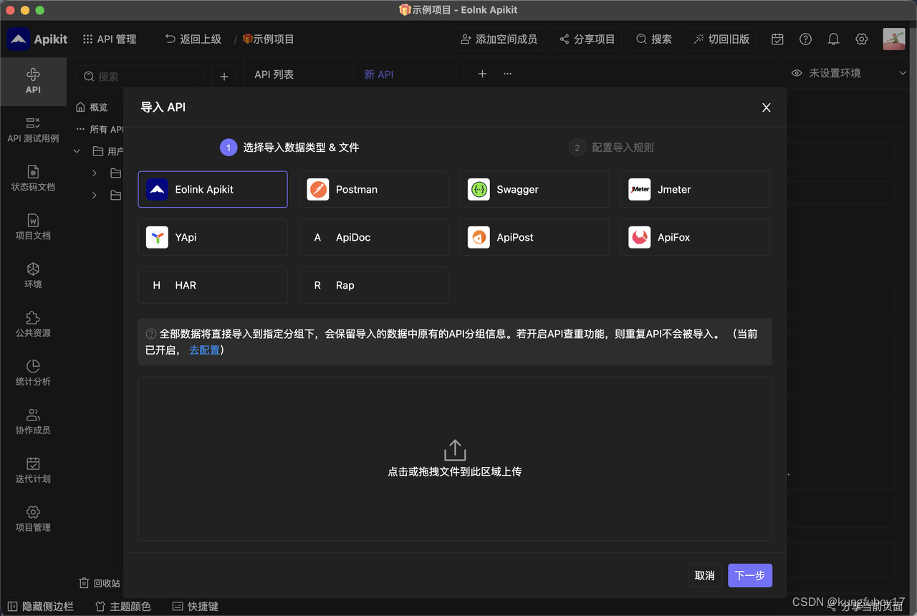Click the user avatar thumbnail
The width and height of the screenshot is (917, 616).
pyautogui.click(x=894, y=39)
